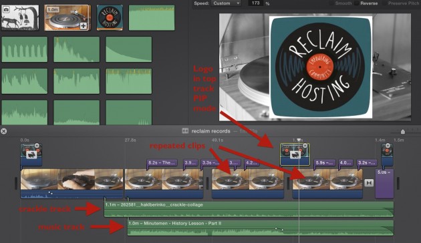Toggle the Preserve Pitch checkbox
421x243 pixels.
(x=385, y=3)
